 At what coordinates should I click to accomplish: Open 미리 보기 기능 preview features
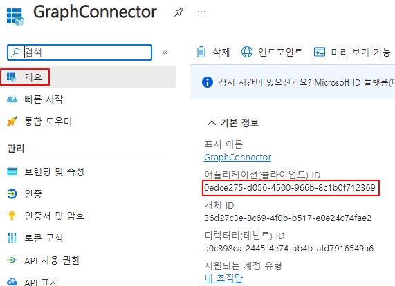point(360,53)
